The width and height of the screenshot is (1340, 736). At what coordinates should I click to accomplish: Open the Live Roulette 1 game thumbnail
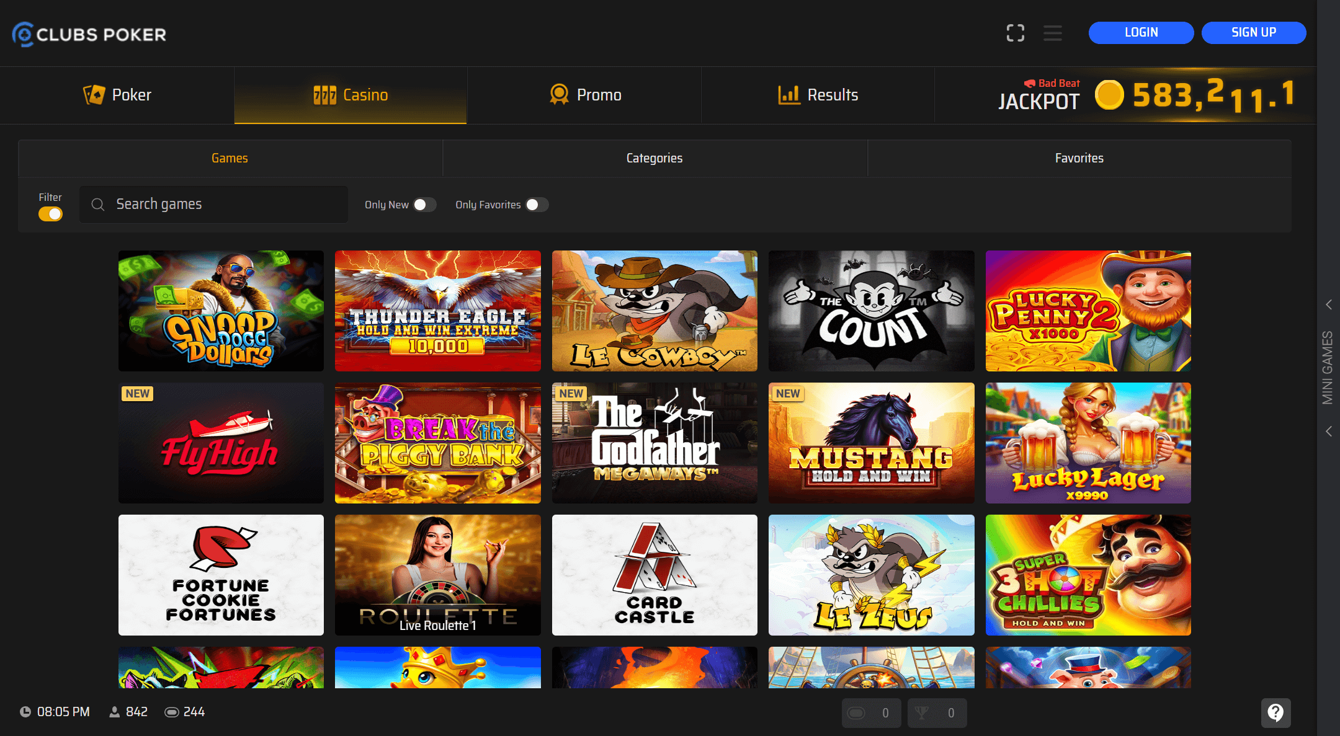(x=437, y=575)
